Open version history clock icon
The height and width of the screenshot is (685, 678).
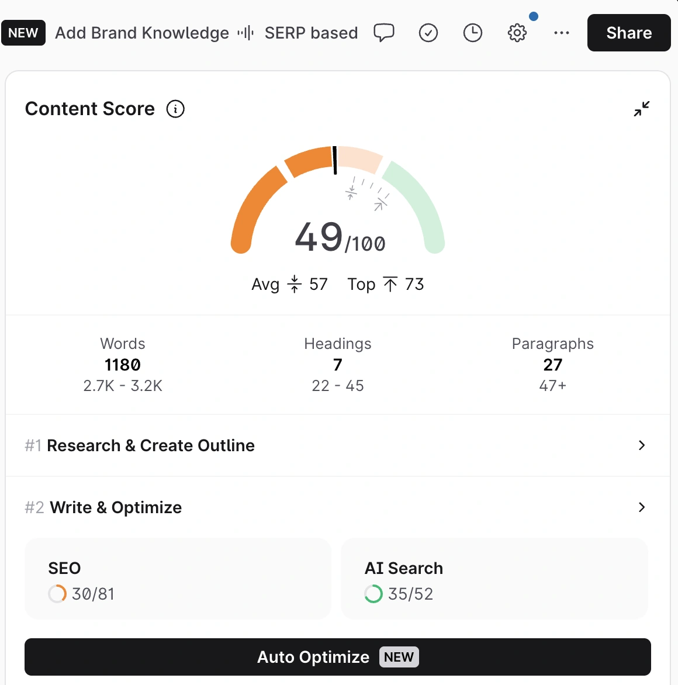coord(473,33)
